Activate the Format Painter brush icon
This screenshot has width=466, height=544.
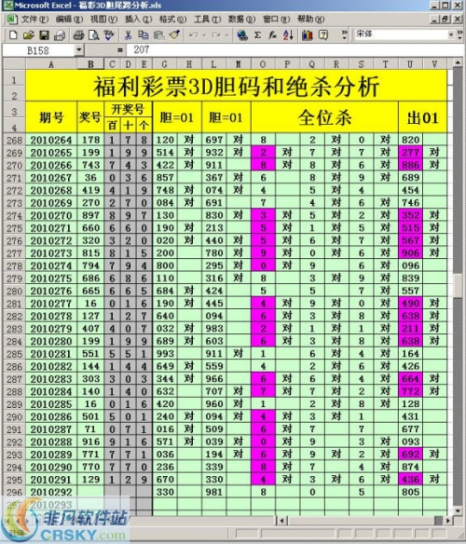(x=174, y=35)
